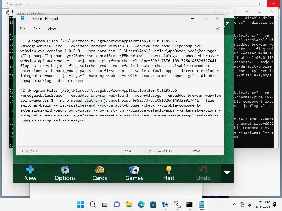The height and width of the screenshot is (211, 282).
Task: Open Solitaire Options
Action: tap(65, 173)
